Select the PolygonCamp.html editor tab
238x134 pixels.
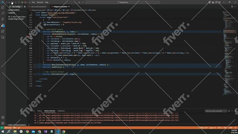pyautogui.click(x=60, y=7)
